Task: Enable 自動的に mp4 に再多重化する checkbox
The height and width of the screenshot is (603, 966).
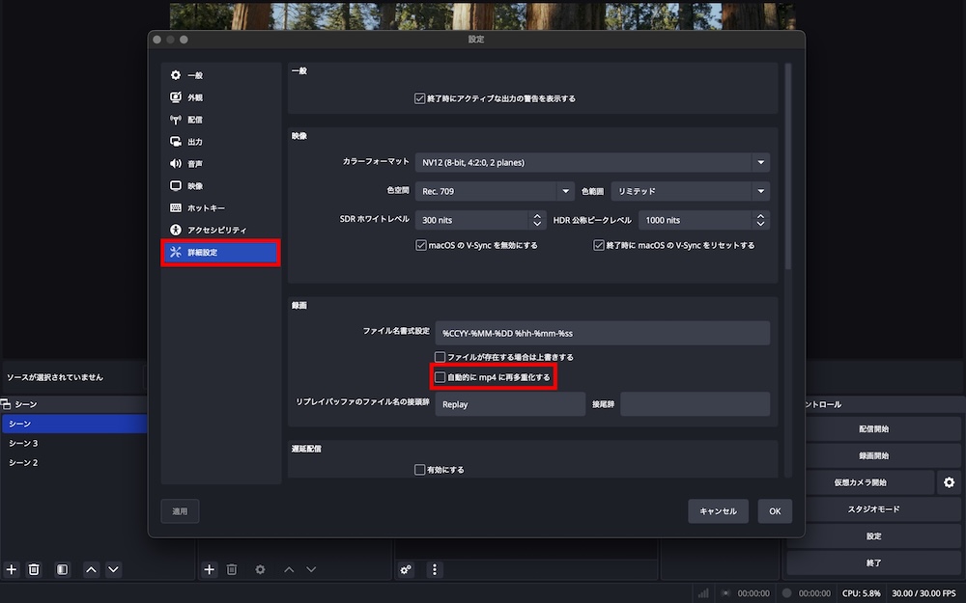Action: tap(440, 377)
